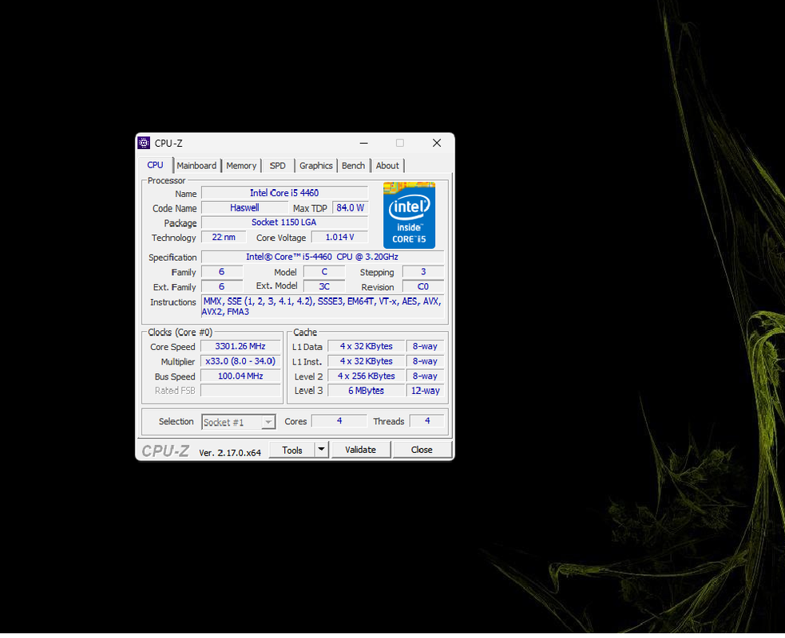
Task: Click the Close button at bottom
Action: 422,450
